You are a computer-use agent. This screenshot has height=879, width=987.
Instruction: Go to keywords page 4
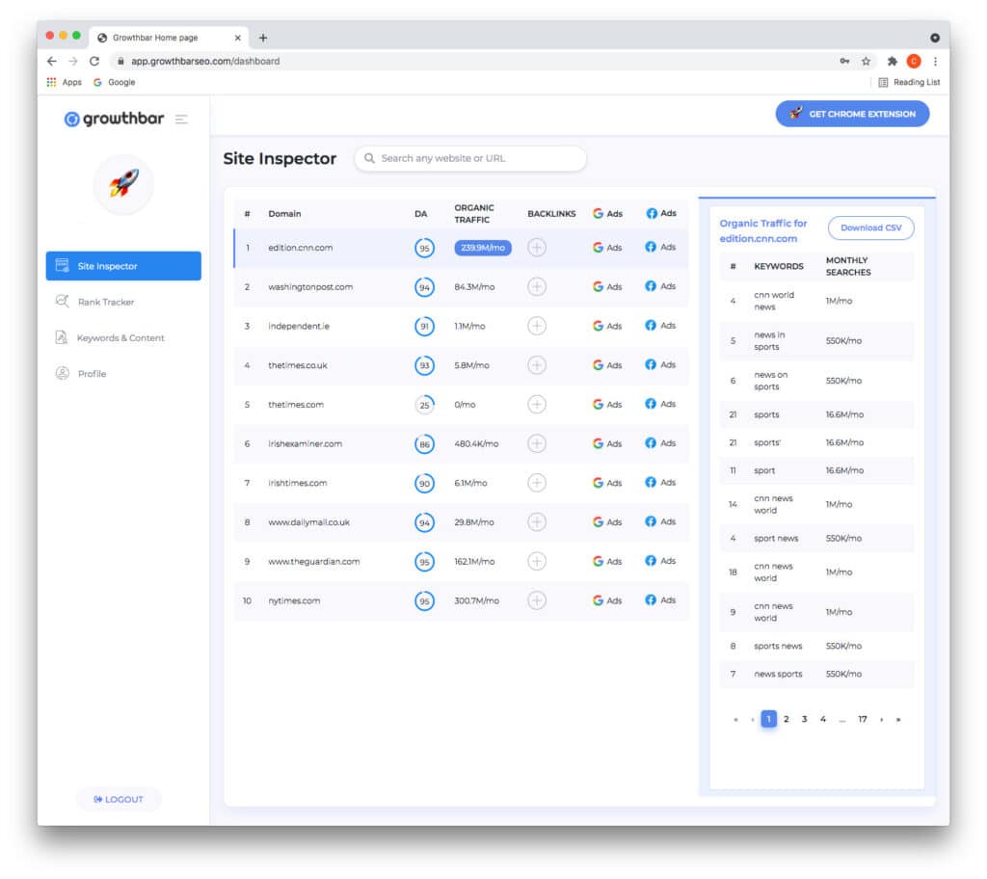click(823, 719)
